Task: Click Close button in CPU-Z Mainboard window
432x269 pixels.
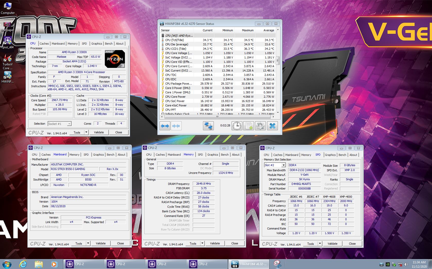Action: [120, 243]
